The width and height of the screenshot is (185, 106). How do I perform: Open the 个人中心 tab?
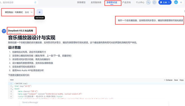point(140,2)
